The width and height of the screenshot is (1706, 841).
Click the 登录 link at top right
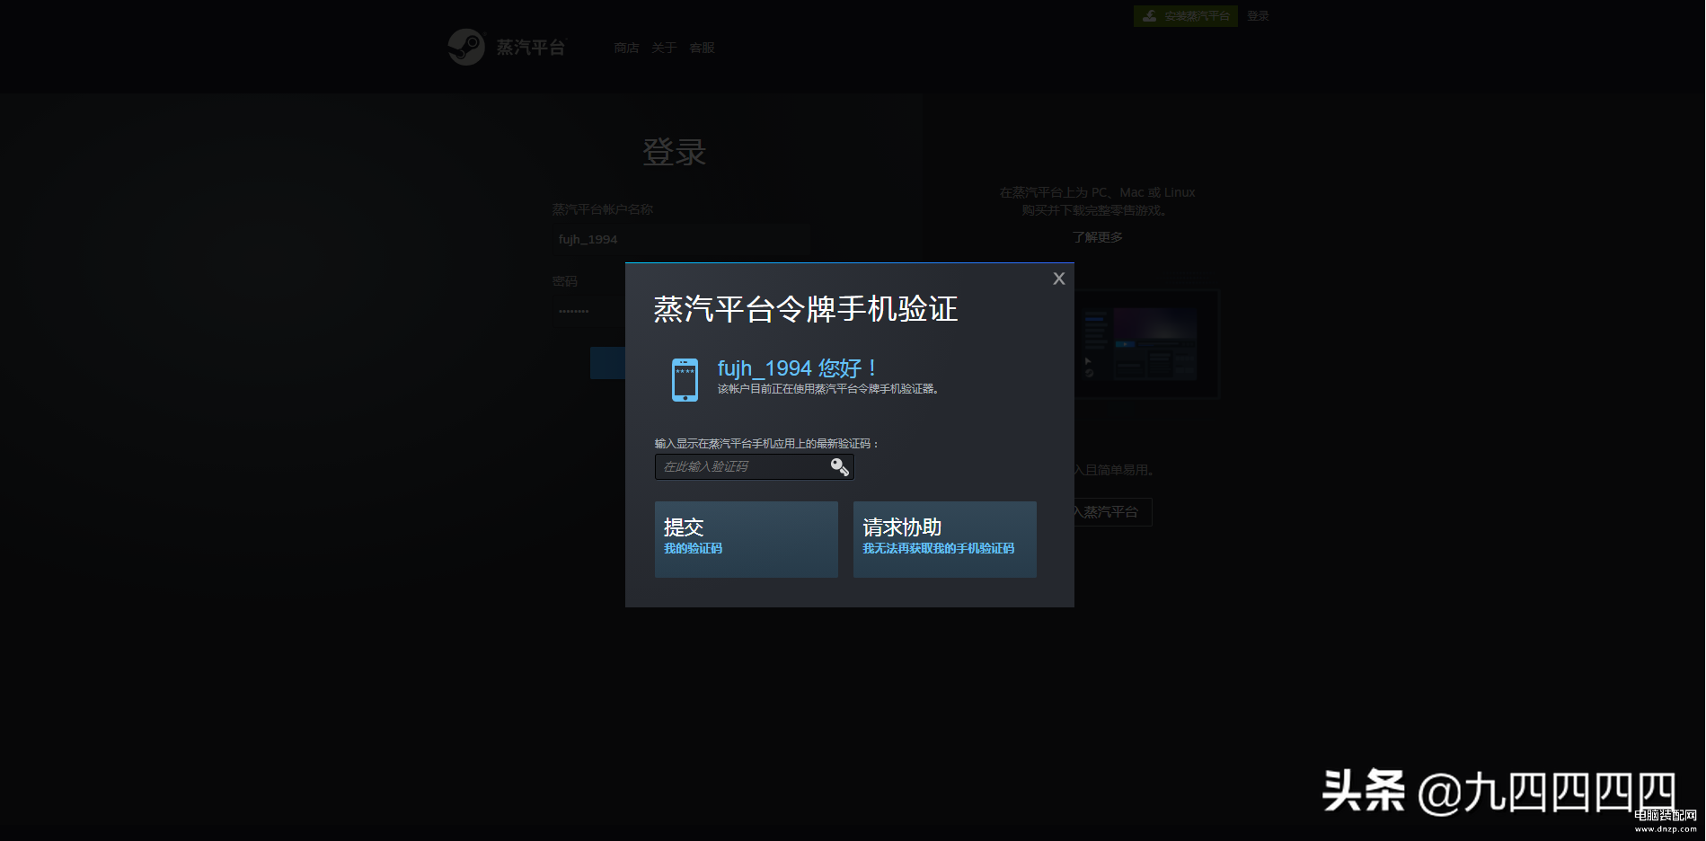point(1258,16)
